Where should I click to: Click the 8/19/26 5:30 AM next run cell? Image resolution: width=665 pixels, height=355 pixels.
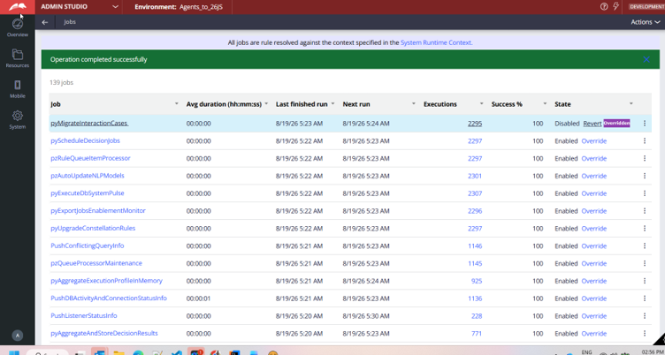(366, 316)
